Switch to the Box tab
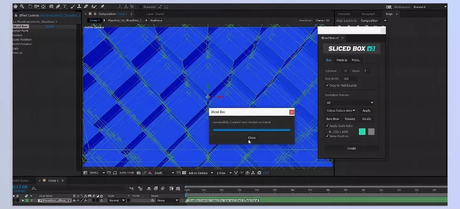The height and width of the screenshot is (209, 460). [329, 60]
